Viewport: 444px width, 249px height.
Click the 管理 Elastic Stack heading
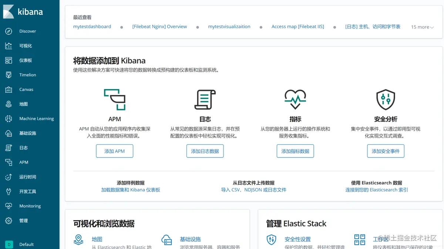(x=296, y=224)
